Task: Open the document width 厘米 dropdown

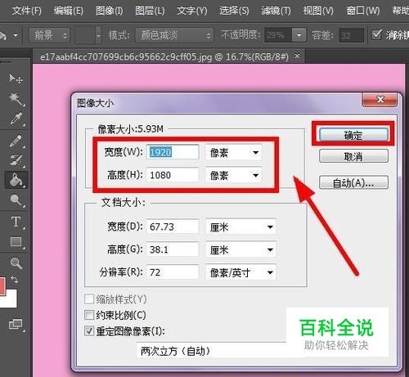Action: click(x=240, y=227)
